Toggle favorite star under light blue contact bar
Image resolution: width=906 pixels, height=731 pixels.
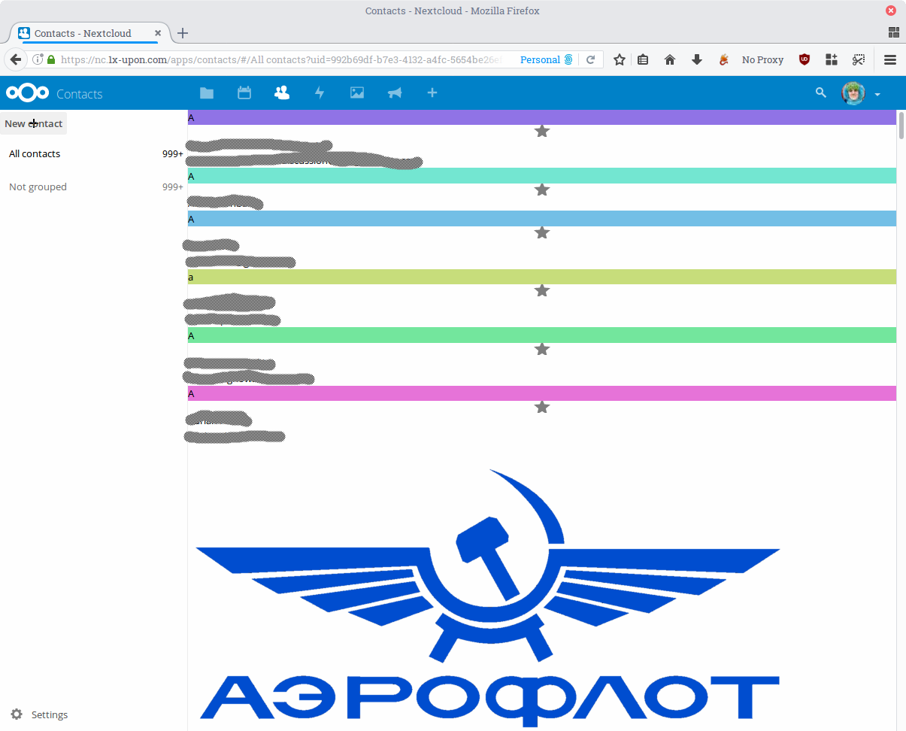(542, 232)
